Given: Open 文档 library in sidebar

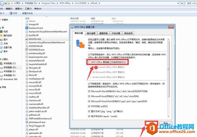Looking at the screenshot, I should click(6, 43).
